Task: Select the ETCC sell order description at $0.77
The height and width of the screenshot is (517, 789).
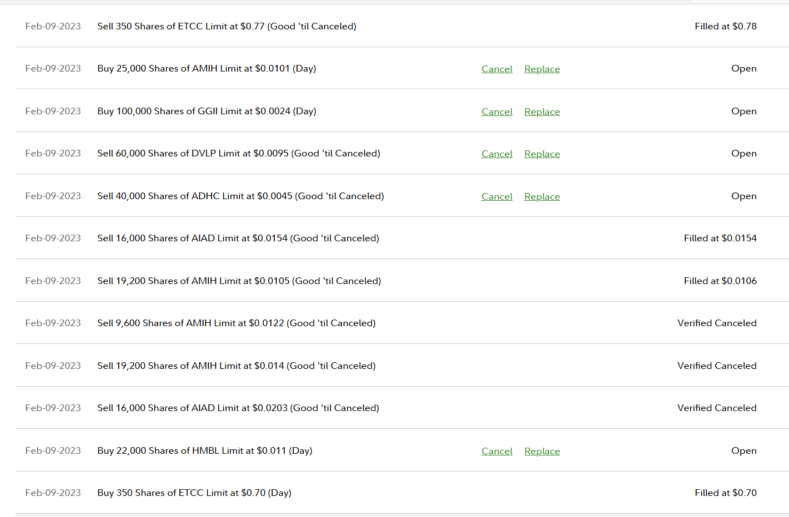Action: pos(227,26)
